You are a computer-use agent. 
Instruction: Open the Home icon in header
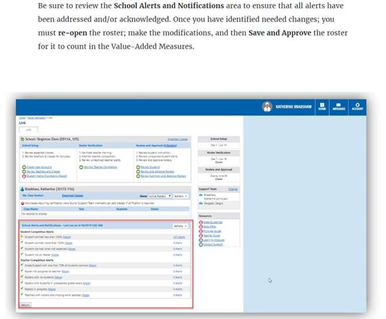(322, 107)
